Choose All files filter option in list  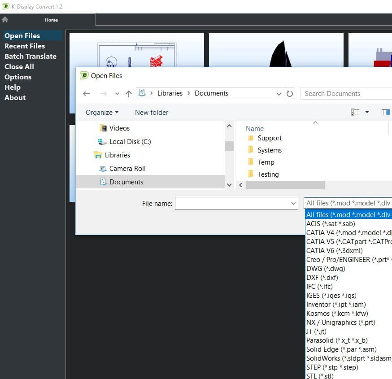point(349,215)
